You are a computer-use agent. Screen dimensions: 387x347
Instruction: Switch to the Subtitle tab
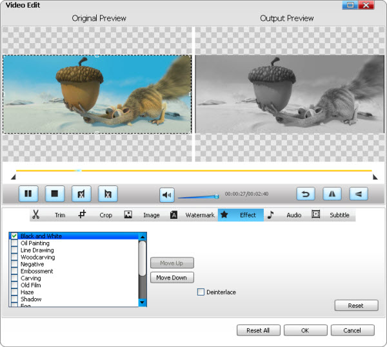339,215
